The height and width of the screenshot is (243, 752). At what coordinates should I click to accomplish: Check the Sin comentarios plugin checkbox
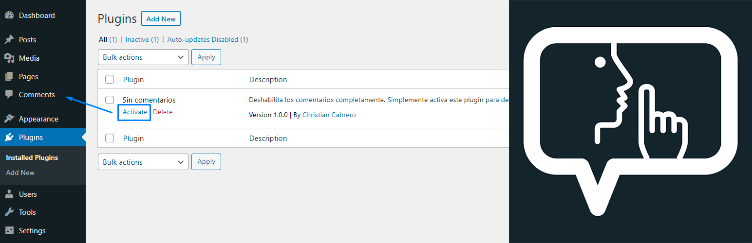tap(110, 100)
